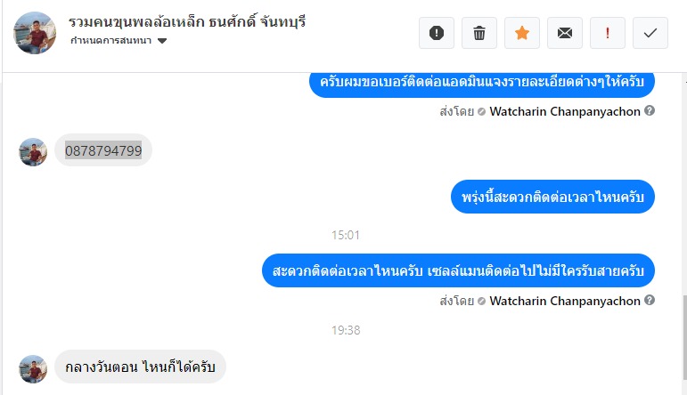Click the phone number 0878794799 message
Image resolution: width=687 pixels, height=395 pixels.
[103, 150]
